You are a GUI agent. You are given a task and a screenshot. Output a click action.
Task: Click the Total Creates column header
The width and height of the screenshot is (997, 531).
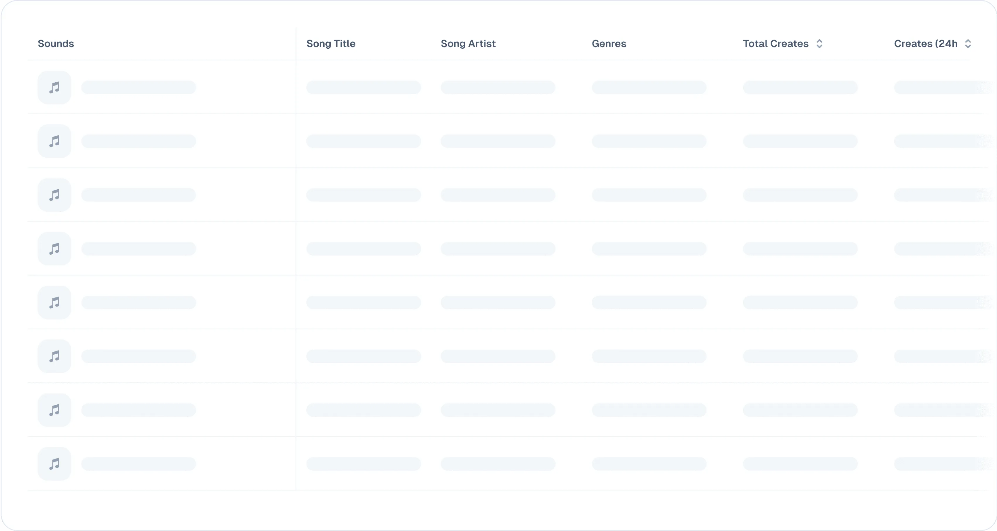click(x=775, y=44)
